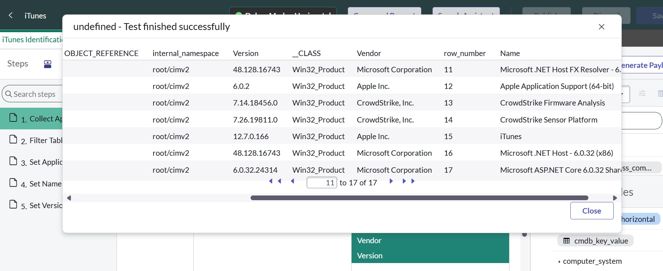Screen dimensions: 663x271
Task: Click the page icon of step 5
Action: pos(13,204)
